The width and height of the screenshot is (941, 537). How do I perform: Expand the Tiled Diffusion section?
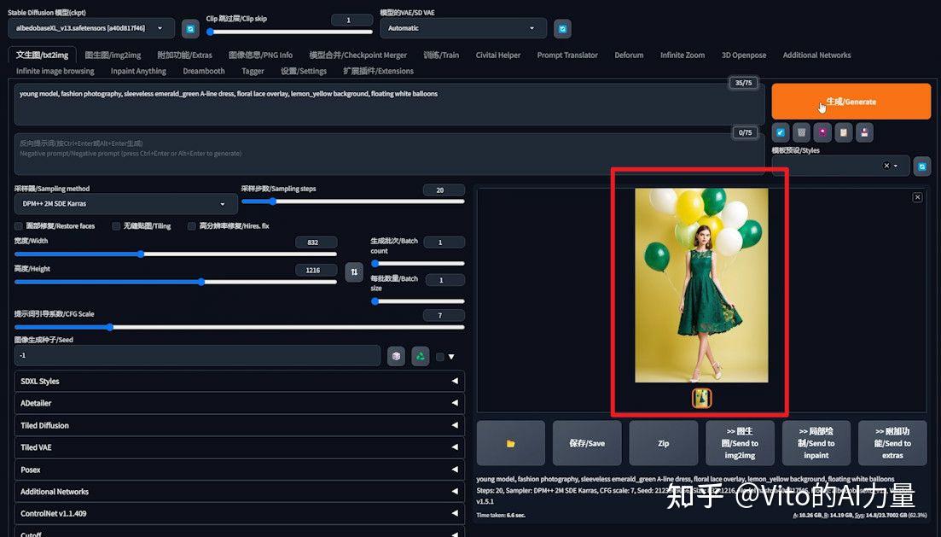coord(239,425)
